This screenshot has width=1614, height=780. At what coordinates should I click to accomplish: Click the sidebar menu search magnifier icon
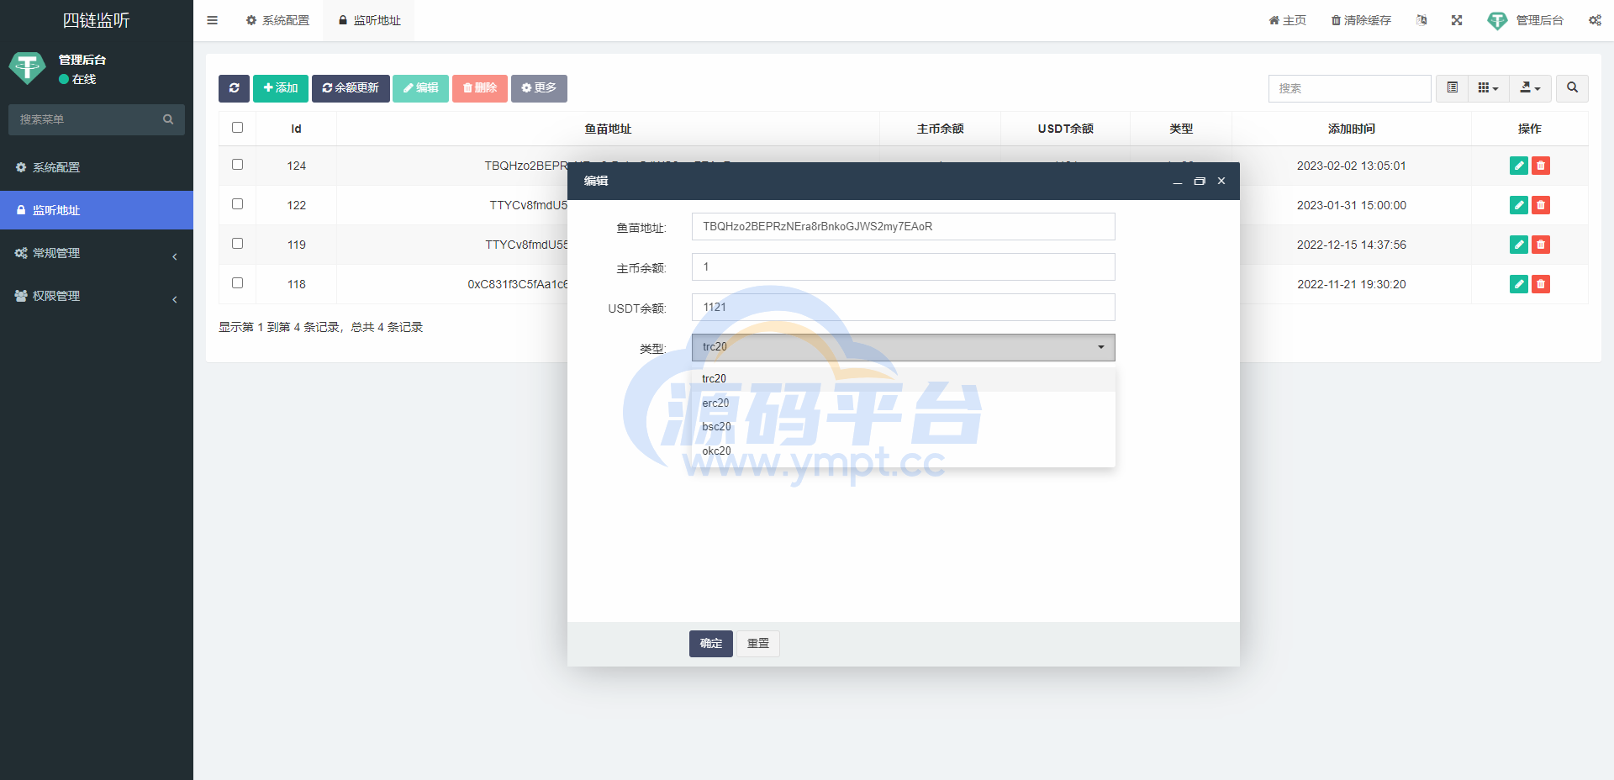pyautogui.click(x=168, y=119)
